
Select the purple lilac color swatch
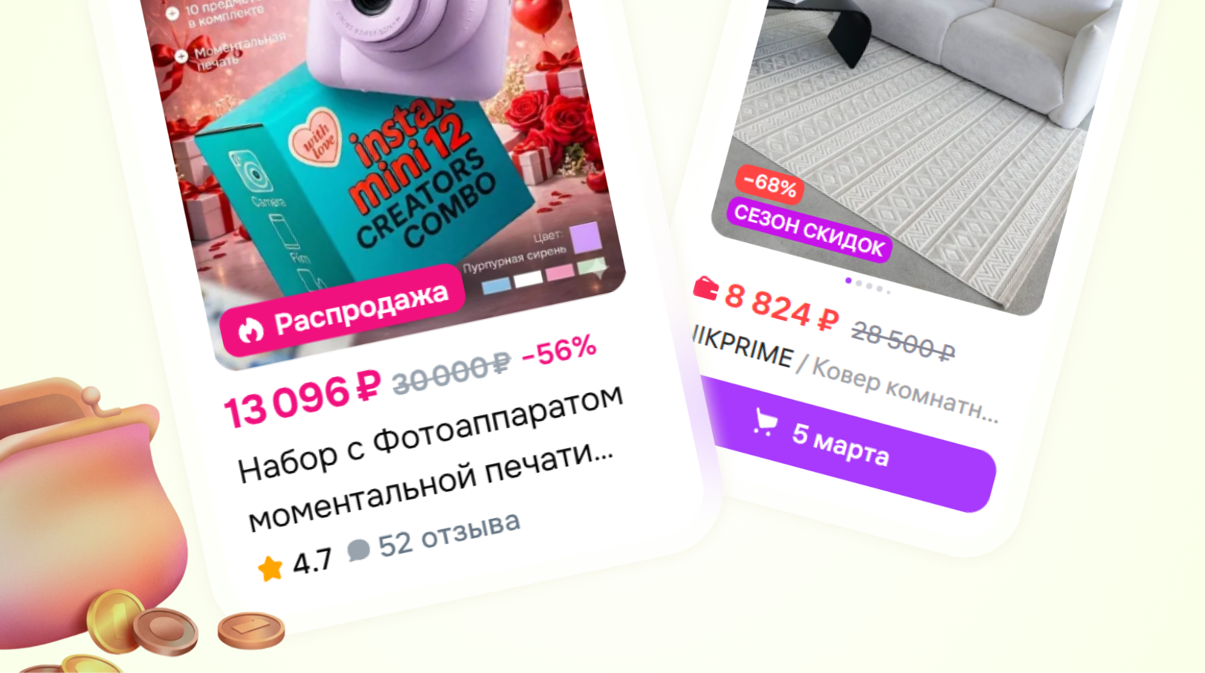[x=585, y=237]
